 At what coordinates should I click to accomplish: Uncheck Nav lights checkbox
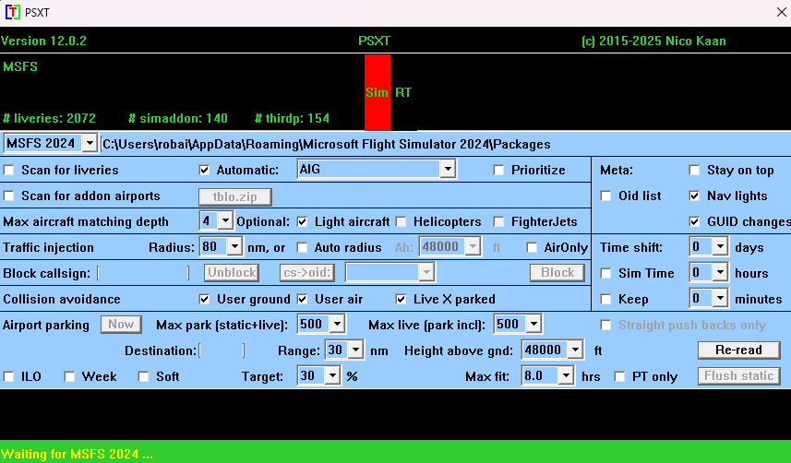point(694,196)
